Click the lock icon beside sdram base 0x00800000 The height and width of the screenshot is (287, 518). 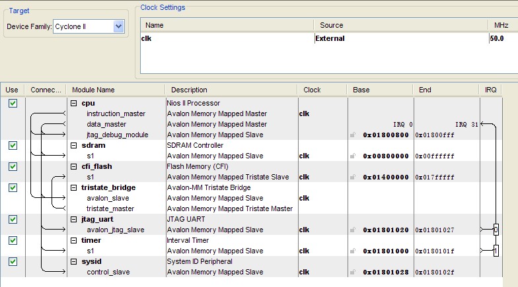point(355,156)
